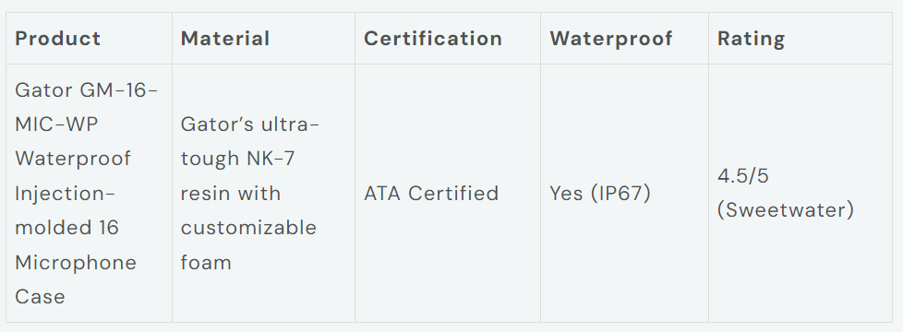Click the Yes (IP67) waterproof value
Viewport: 903px width, 332px height.
pyautogui.click(x=600, y=194)
